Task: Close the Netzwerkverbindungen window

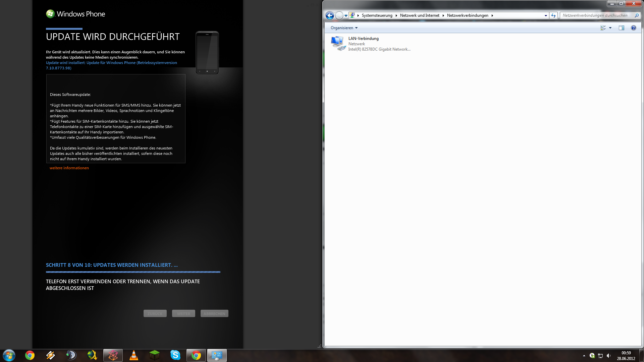Action: point(634,4)
